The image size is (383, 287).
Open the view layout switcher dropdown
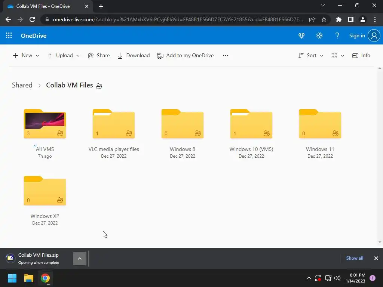[338, 56]
